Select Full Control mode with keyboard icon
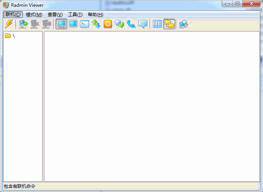Viewport: 263px width, 192px height. coord(61,24)
